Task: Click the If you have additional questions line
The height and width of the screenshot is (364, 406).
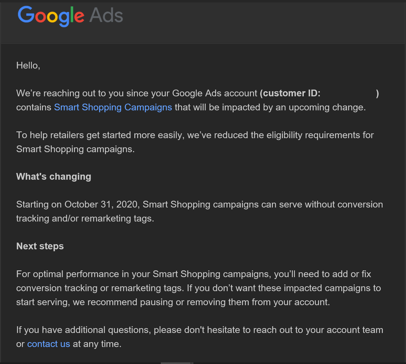Action: point(200,330)
